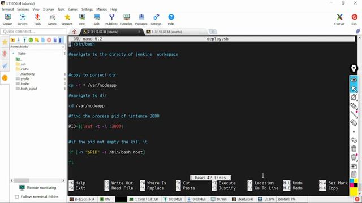Open the Macros sidebar tab
The image size is (362, 203).
(x=5, y=66)
